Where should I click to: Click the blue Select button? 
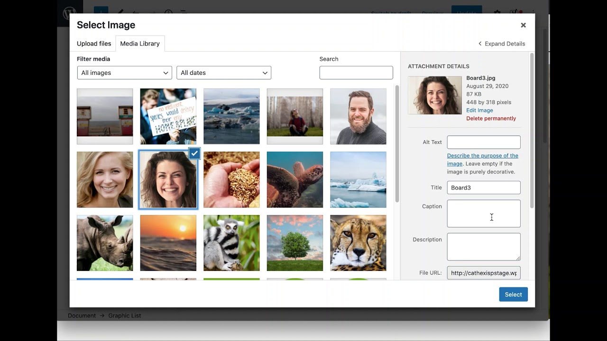pos(513,295)
